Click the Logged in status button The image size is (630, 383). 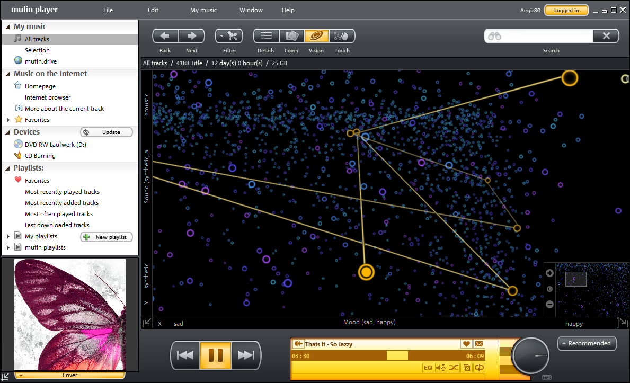[566, 11]
